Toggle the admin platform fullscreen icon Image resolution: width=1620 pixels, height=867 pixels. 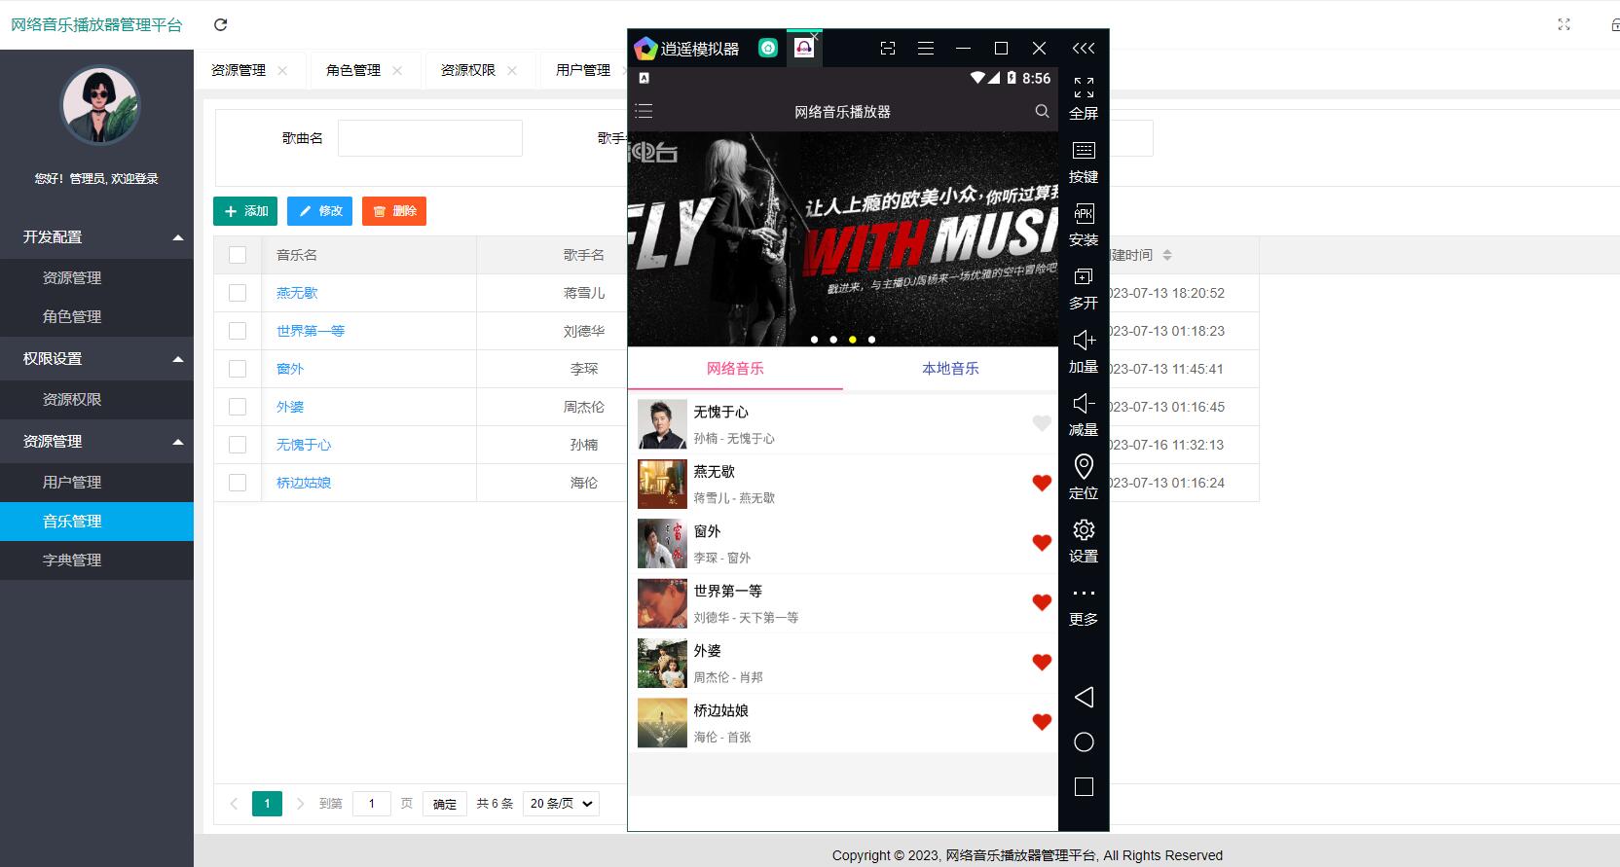1564,24
